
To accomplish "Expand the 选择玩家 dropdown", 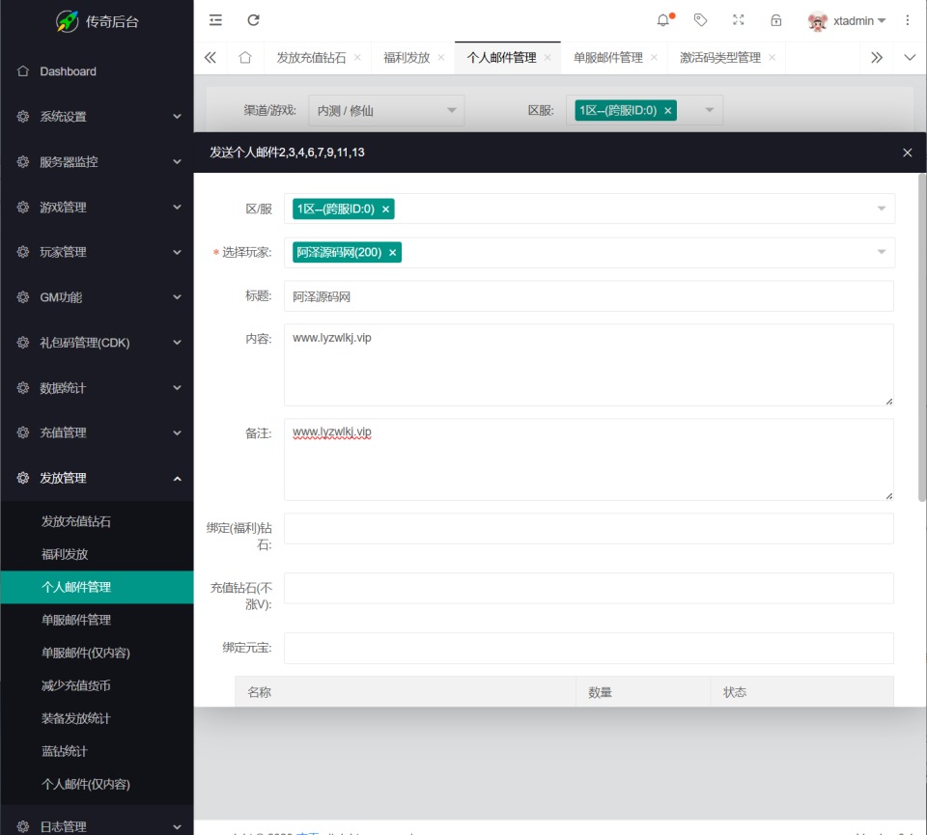I will coord(881,253).
